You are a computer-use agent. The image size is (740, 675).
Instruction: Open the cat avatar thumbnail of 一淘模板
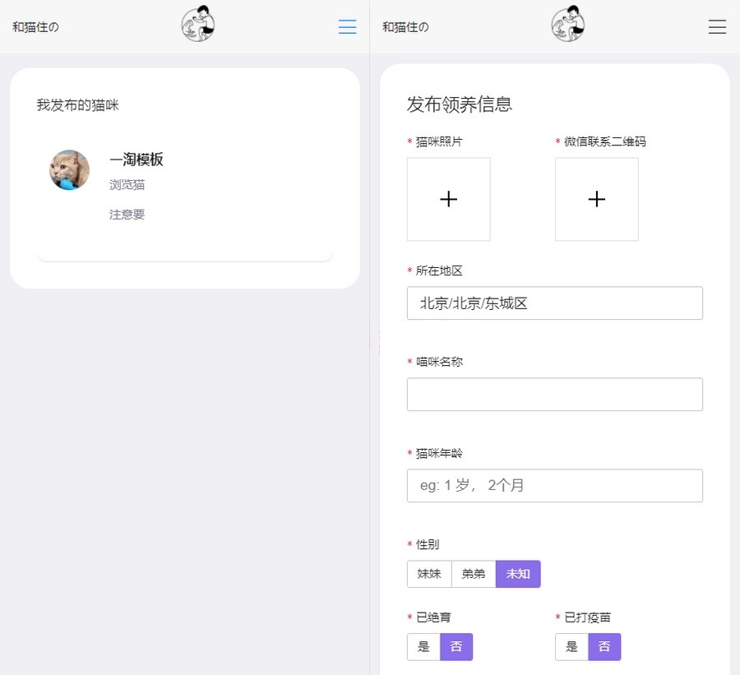69,170
